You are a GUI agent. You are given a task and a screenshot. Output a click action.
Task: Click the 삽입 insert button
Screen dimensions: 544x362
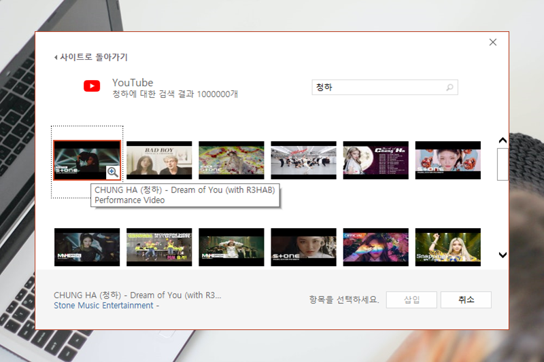(411, 300)
